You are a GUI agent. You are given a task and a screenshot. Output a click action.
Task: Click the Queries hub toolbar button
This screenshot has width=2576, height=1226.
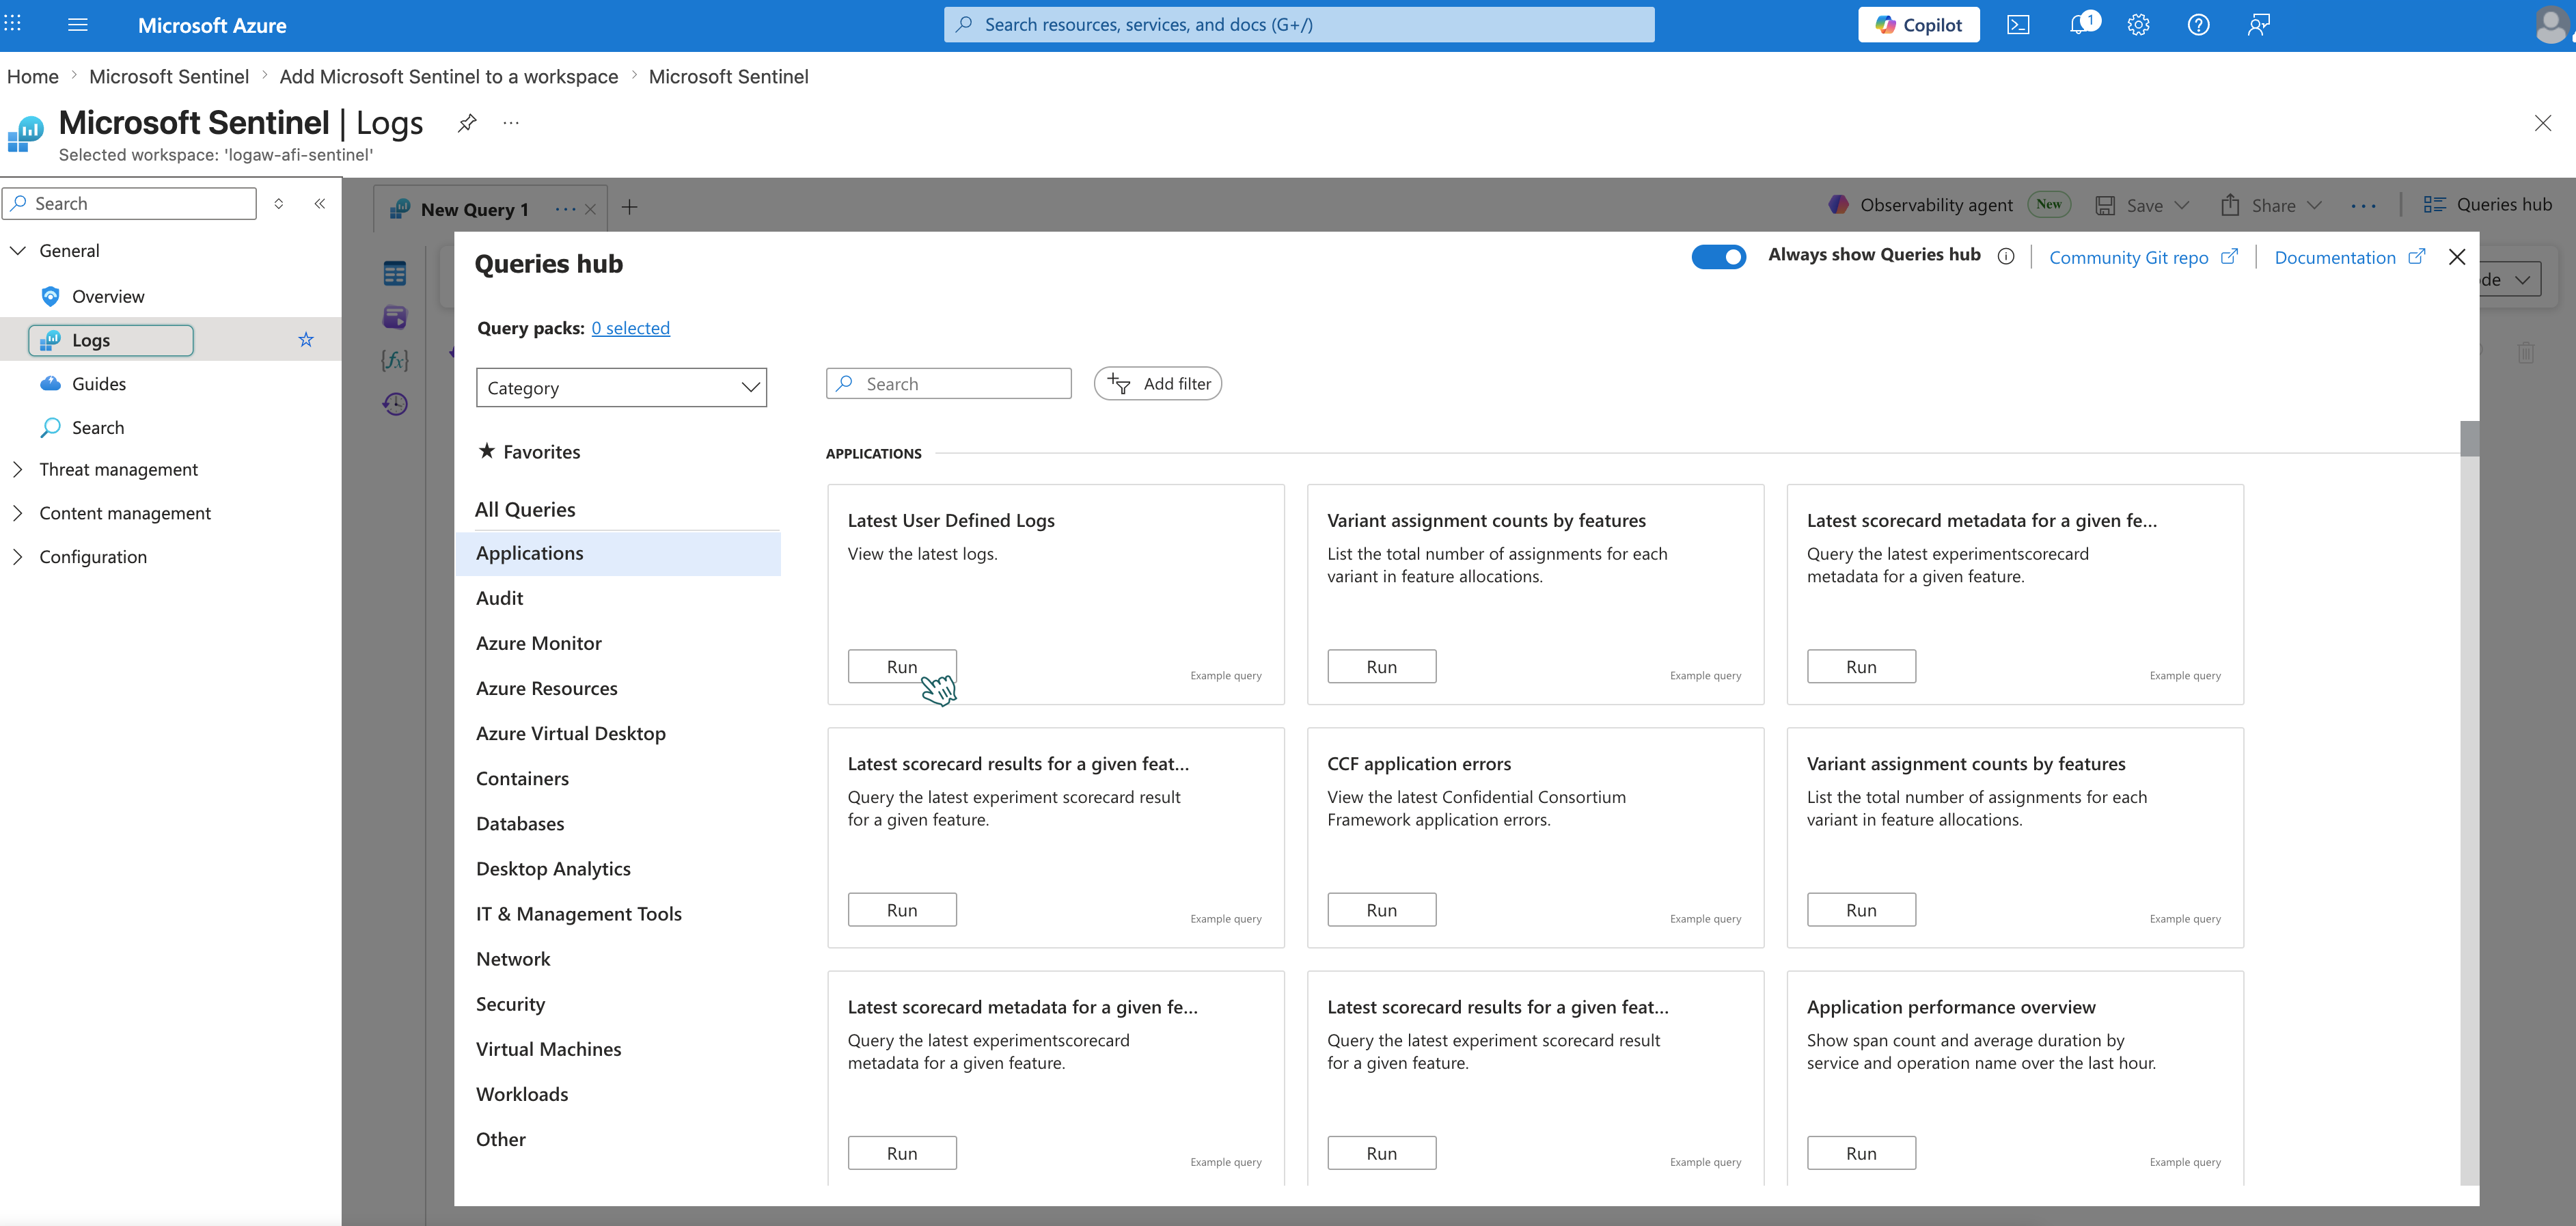2487,205
